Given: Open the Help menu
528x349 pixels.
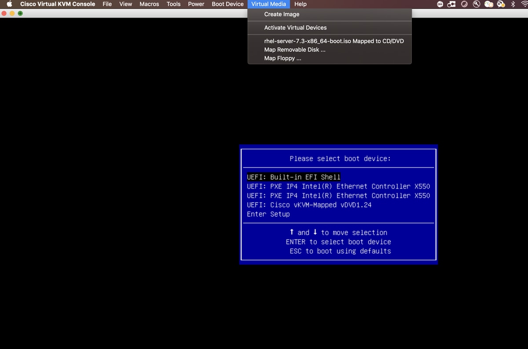Looking at the screenshot, I should (x=301, y=4).
